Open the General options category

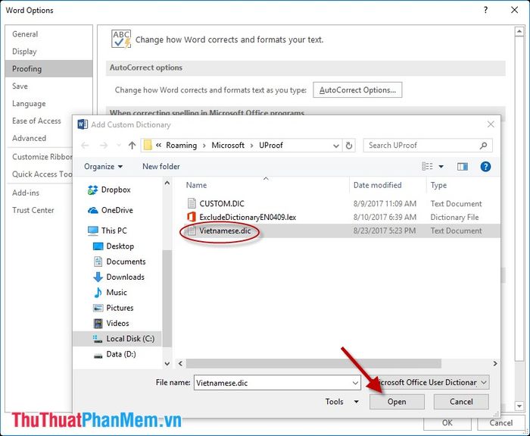point(48,34)
